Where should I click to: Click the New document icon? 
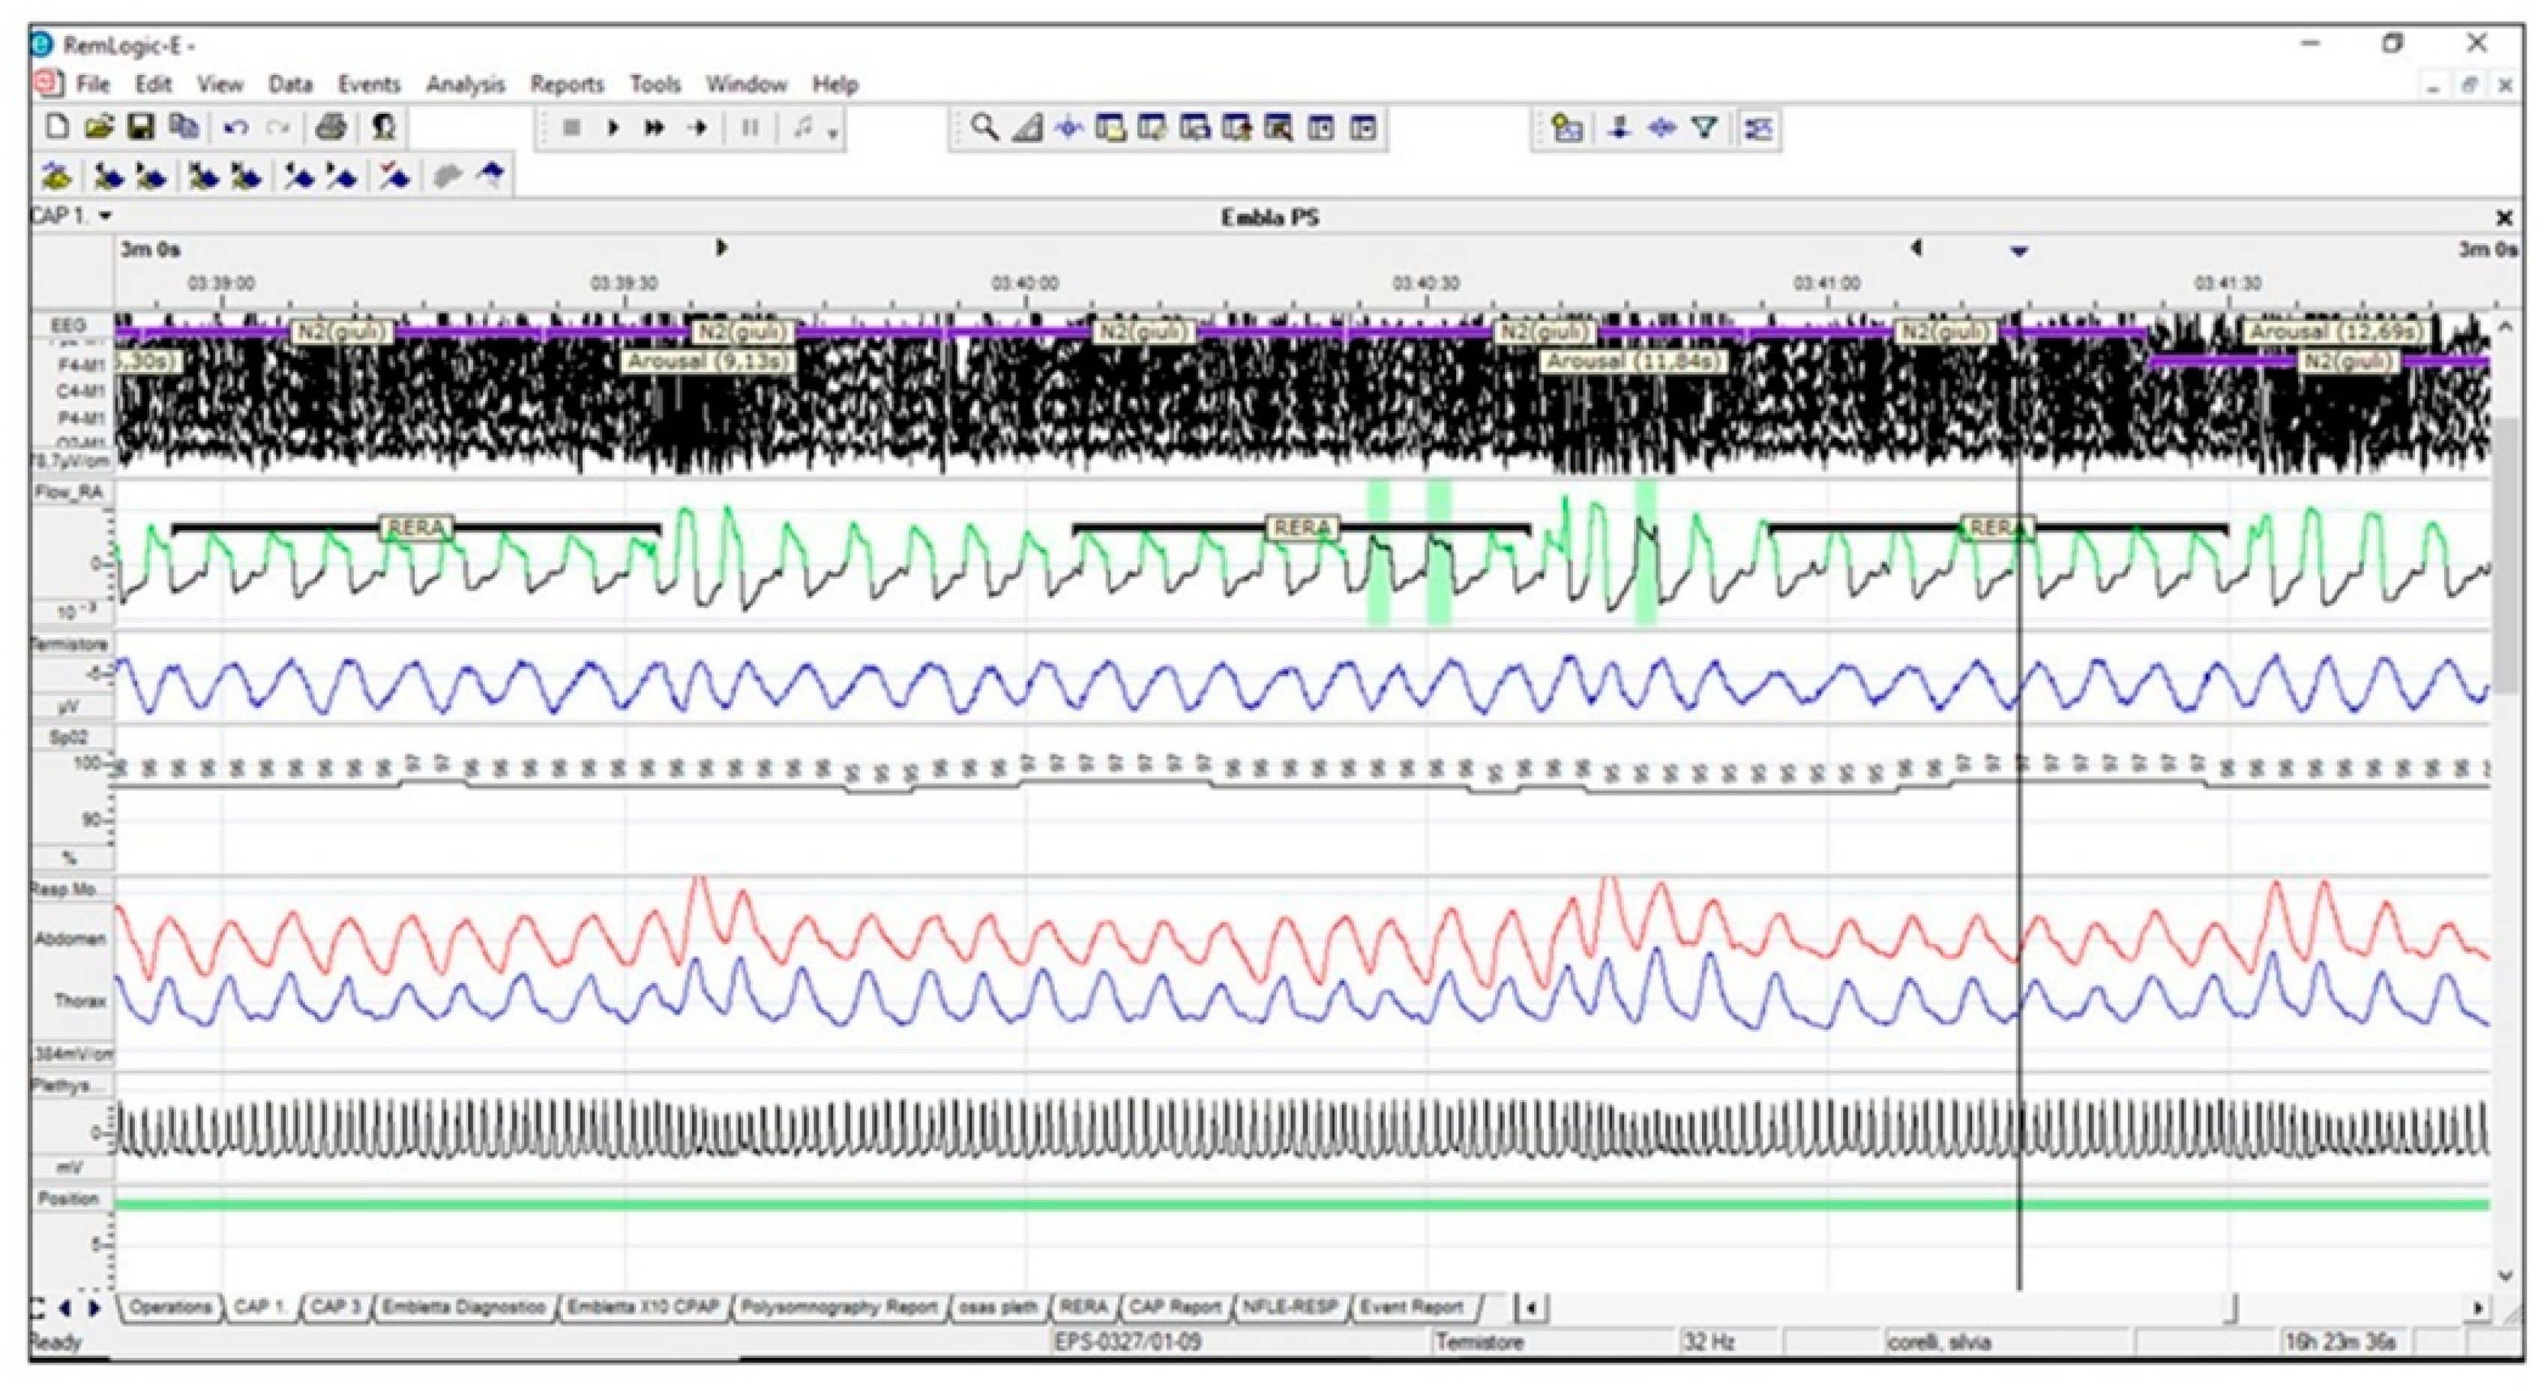pyautogui.click(x=57, y=127)
